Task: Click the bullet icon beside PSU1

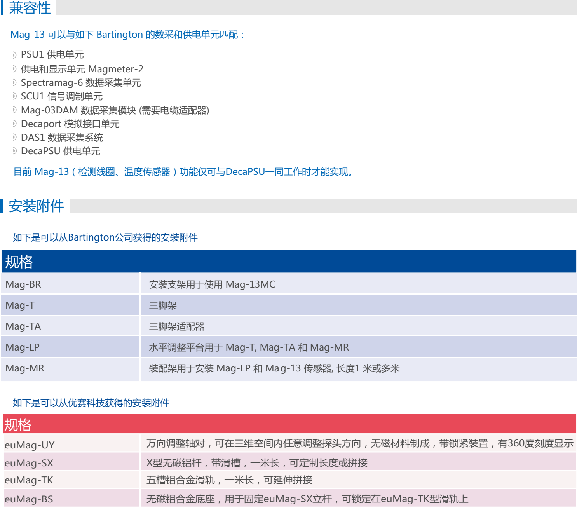Action: click(x=14, y=55)
